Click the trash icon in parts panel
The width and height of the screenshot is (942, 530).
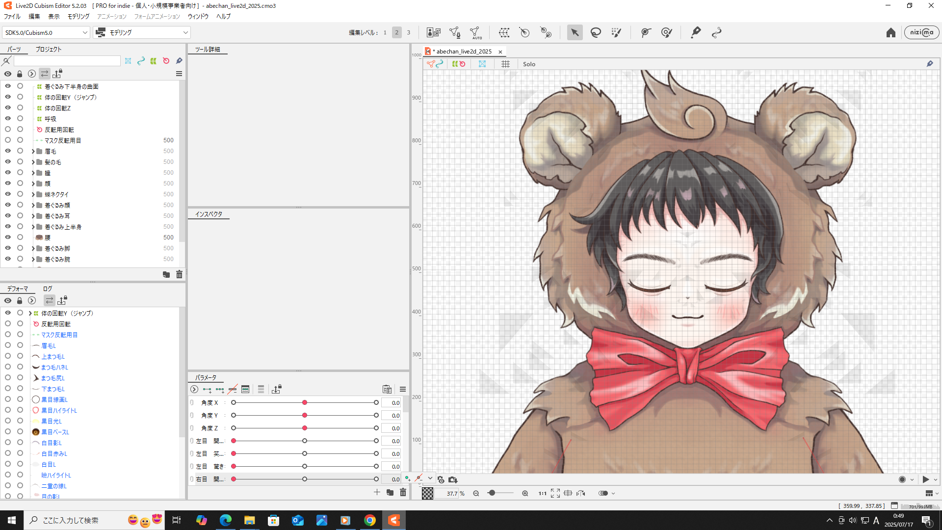coord(179,275)
